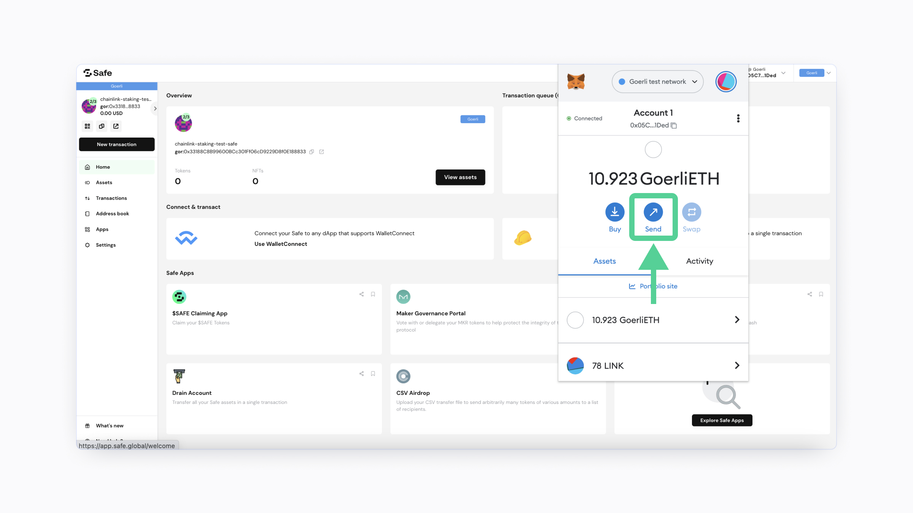Viewport: 913px width, 513px height.
Task: Click the Maker Governance Portal icon
Action: pos(403,297)
